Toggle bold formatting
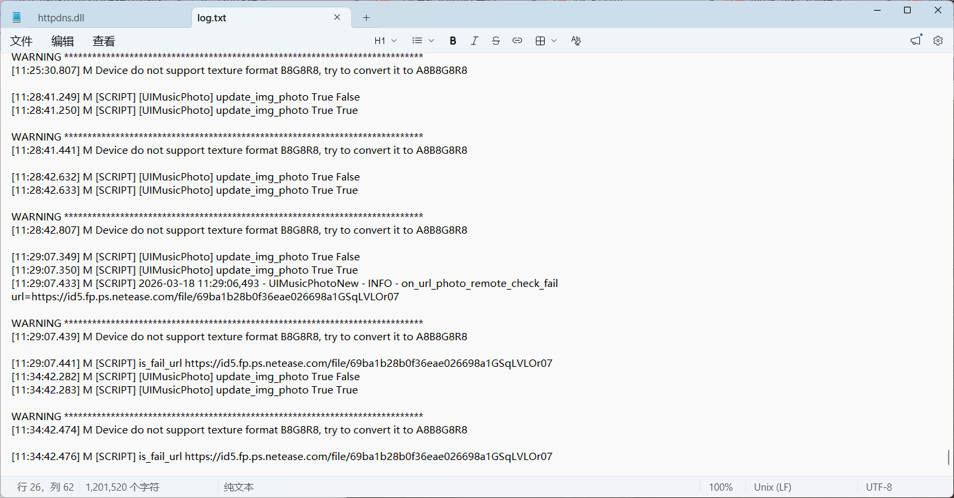This screenshot has width=954, height=498. [x=453, y=41]
